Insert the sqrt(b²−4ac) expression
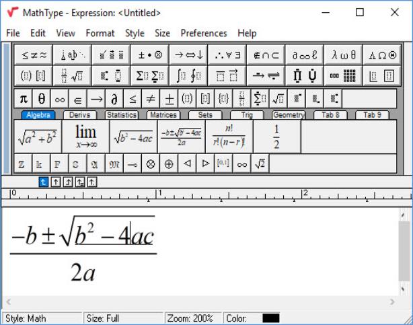This screenshot has height=325, width=413. tap(134, 137)
